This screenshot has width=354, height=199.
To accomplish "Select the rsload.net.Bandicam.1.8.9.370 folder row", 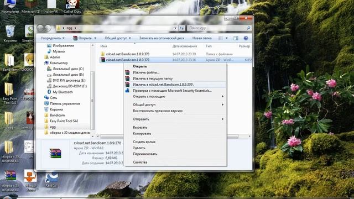I will coord(176,54).
